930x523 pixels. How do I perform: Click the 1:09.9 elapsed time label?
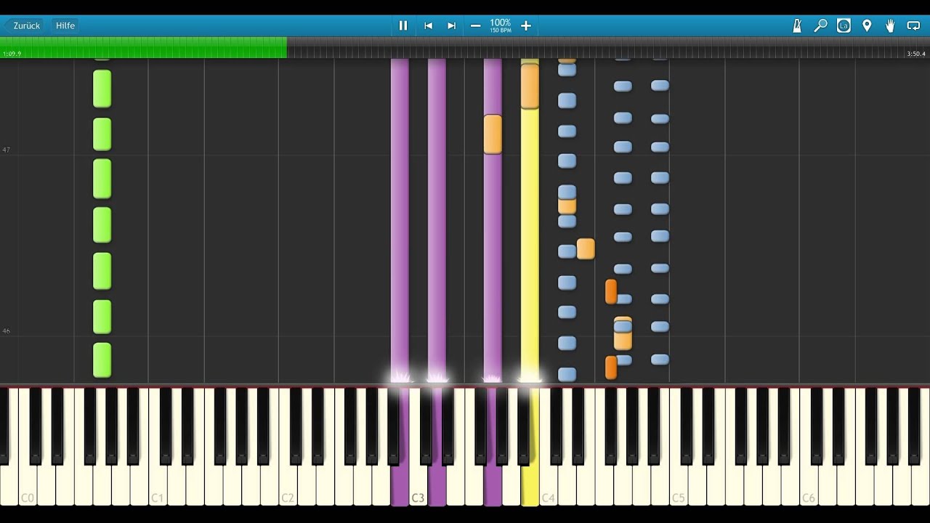pyautogui.click(x=12, y=54)
